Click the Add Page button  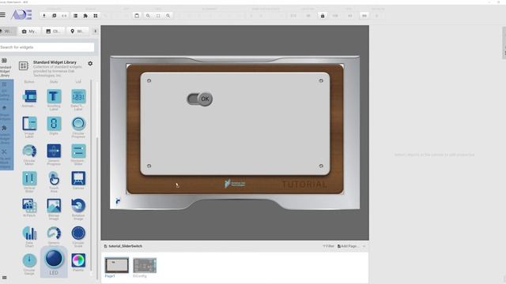tap(348, 246)
